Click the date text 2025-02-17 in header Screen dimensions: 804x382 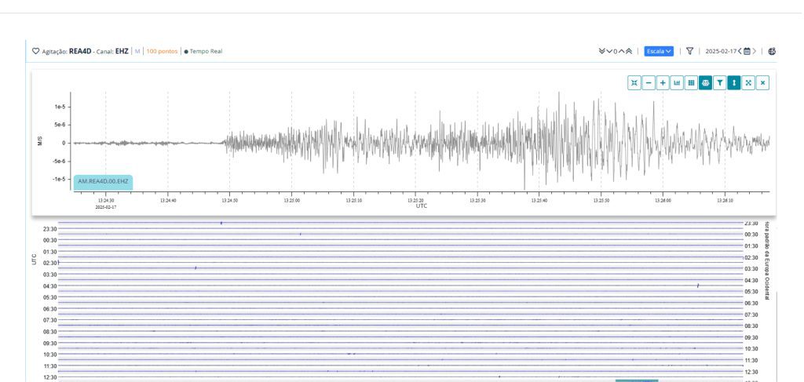721,51
